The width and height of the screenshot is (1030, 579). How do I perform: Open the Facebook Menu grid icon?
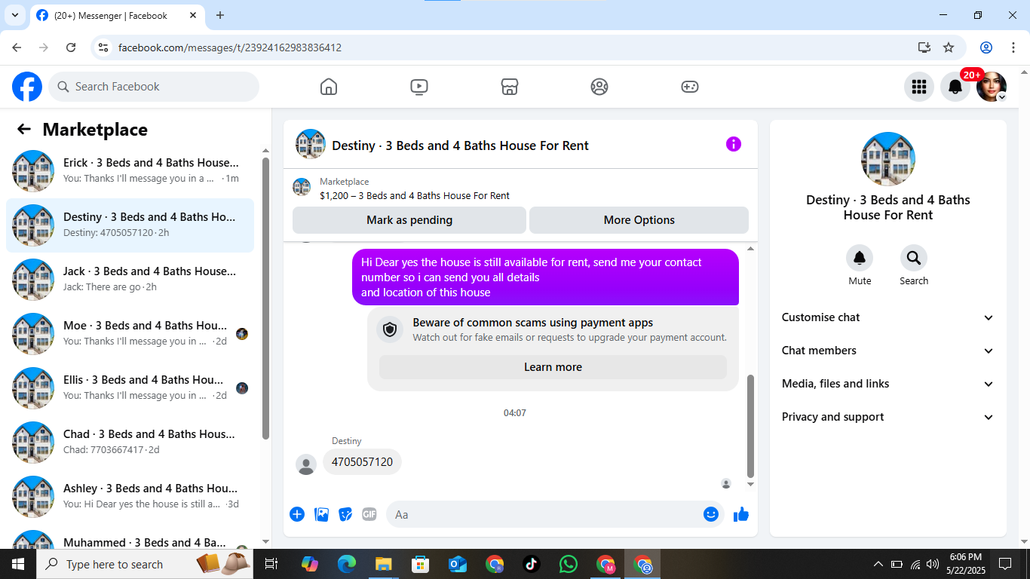pos(918,87)
